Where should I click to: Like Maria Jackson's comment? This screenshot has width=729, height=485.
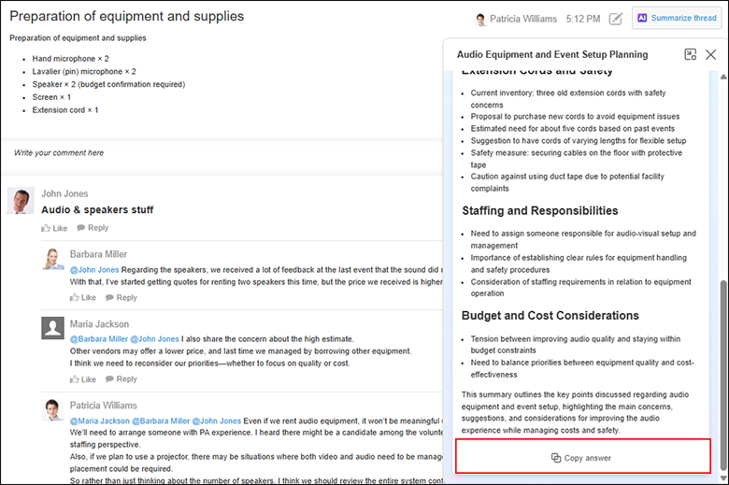click(82, 379)
